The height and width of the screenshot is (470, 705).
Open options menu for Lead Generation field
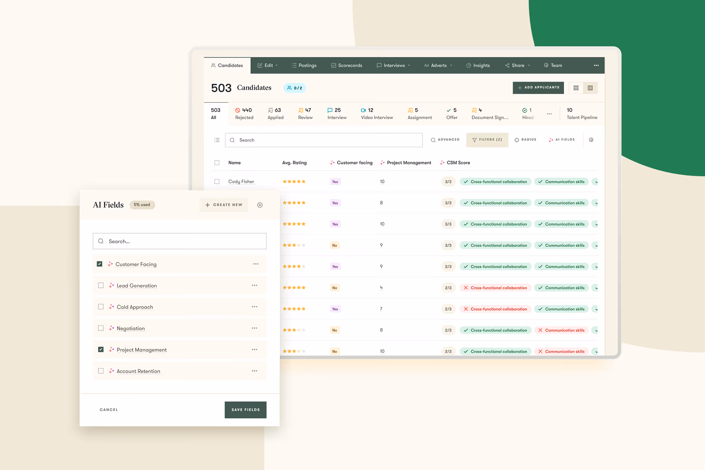coord(254,285)
